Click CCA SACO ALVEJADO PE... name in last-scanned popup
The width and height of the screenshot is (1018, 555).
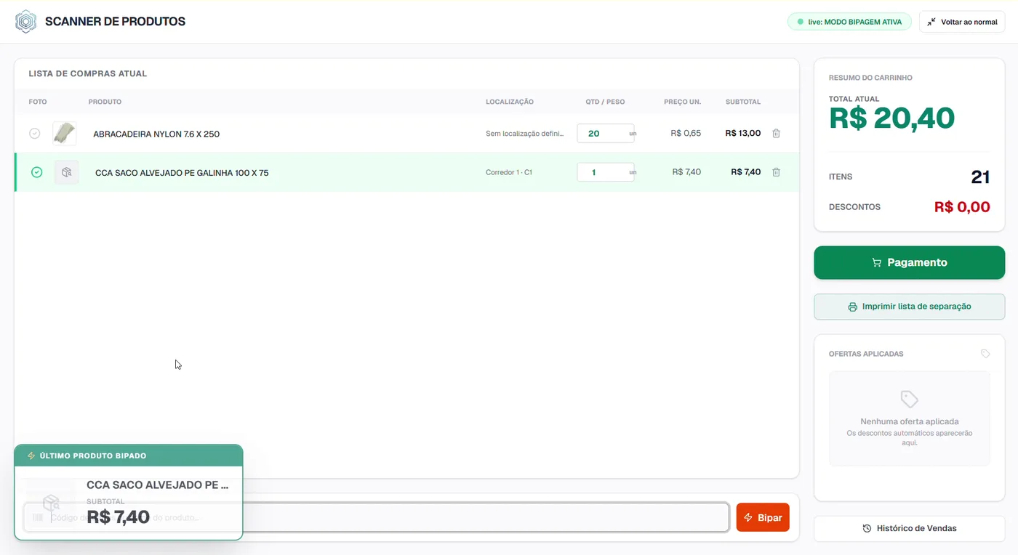point(157,485)
